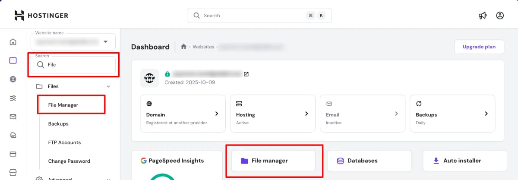The image size is (518, 180).
Task: Click the Command-K shortcut badge
Action: [316, 16]
